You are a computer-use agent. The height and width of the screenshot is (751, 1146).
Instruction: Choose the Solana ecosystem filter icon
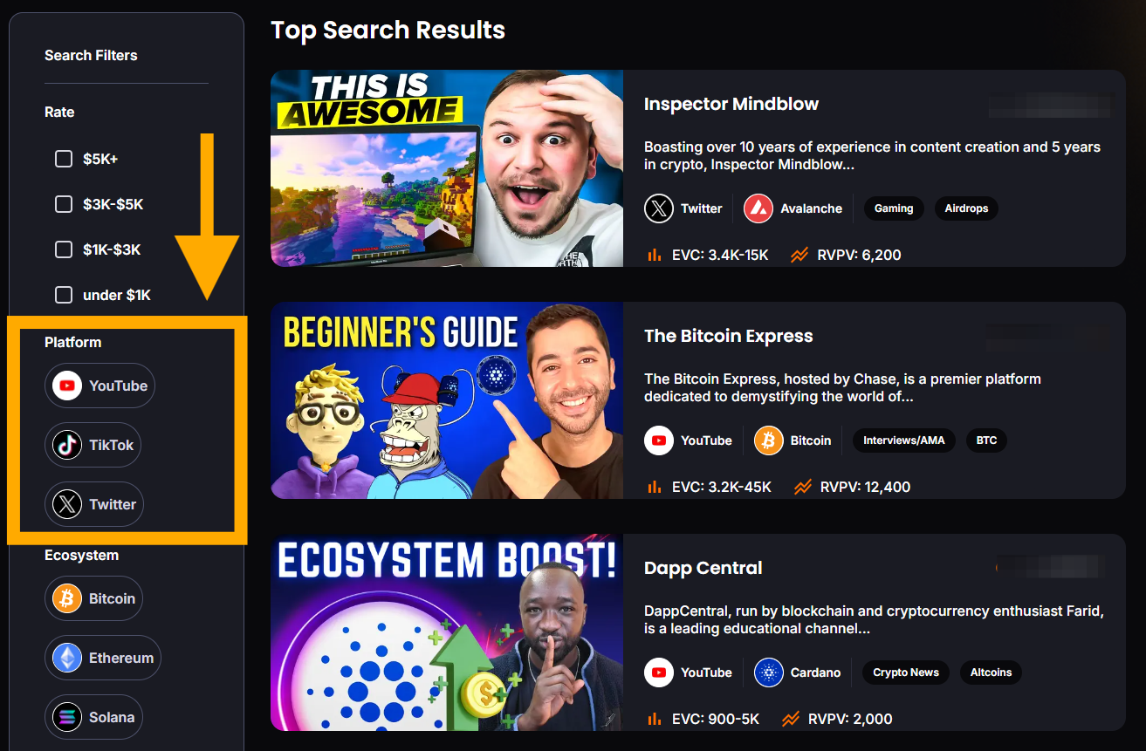67,717
